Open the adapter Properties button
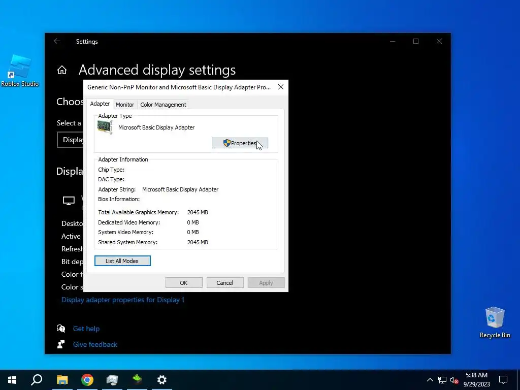Viewport: 520px width, 390px height. 240,143
